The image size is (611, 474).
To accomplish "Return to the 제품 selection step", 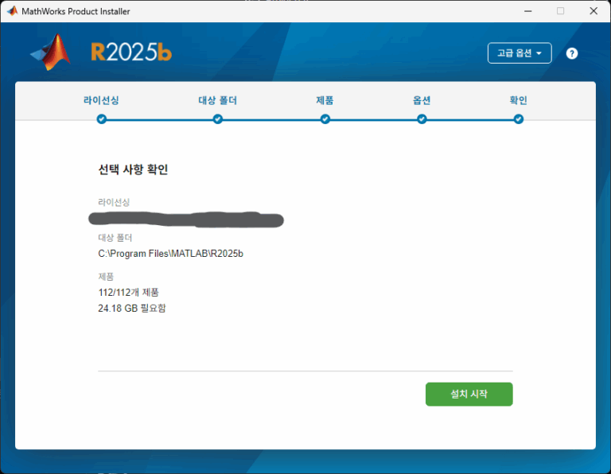I will click(325, 100).
